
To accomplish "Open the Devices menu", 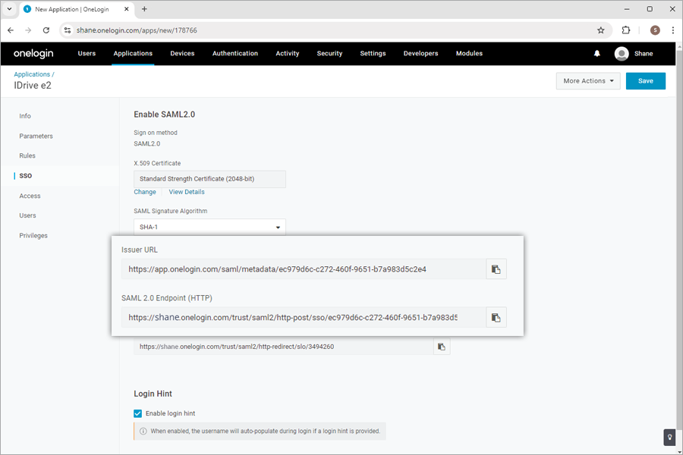I will pyautogui.click(x=182, y=54).
